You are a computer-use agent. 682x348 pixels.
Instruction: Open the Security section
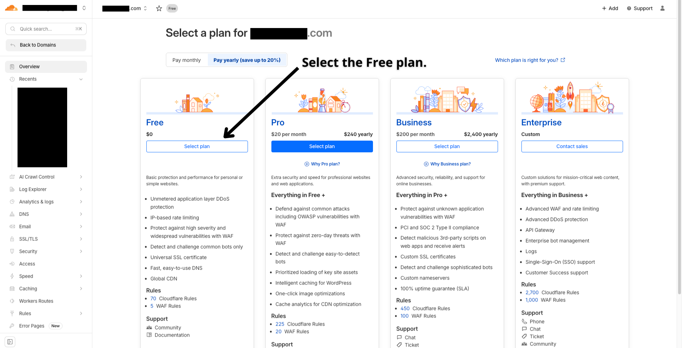pyautogui.click(x=27, y=251)
